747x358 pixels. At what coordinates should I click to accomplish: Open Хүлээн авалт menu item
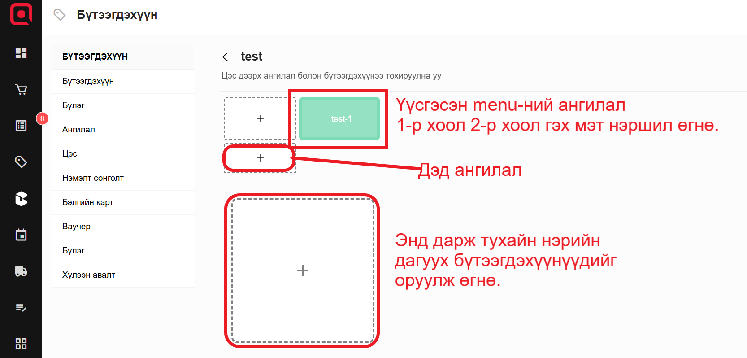click(x=89, y=275)
